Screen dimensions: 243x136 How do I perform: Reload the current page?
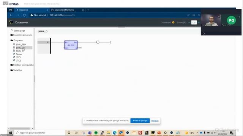click(x=24, y=15)
